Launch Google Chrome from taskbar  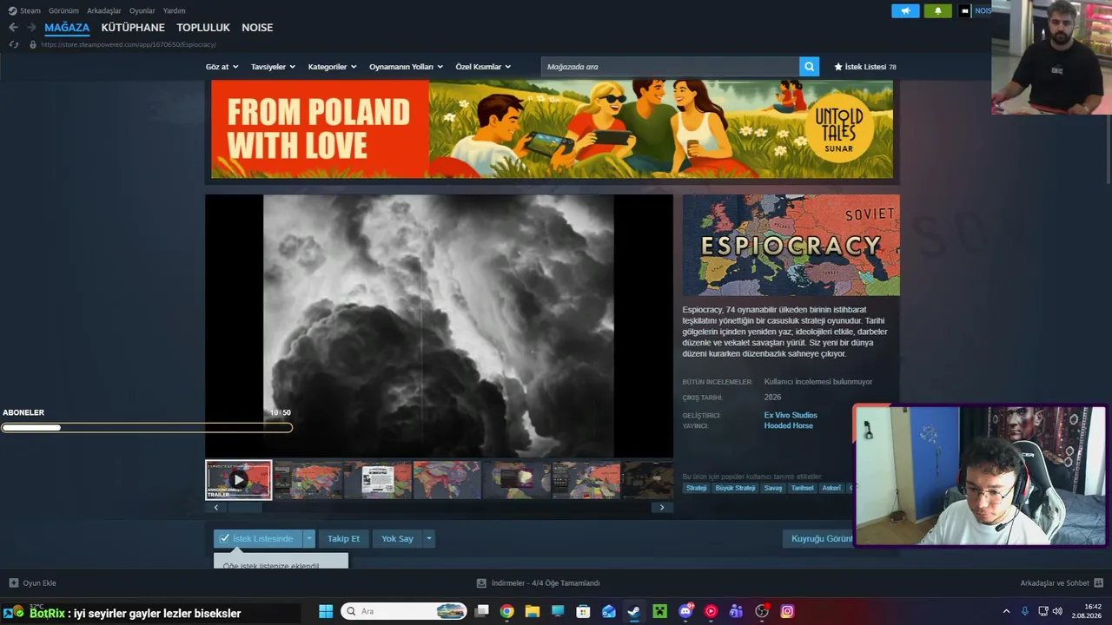pyautogui.click(x=506, y=611)
